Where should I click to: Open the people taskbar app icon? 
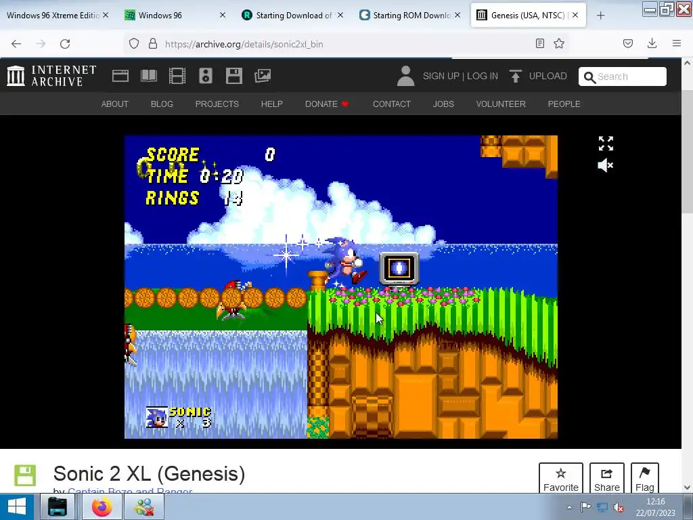click(144, 506)
